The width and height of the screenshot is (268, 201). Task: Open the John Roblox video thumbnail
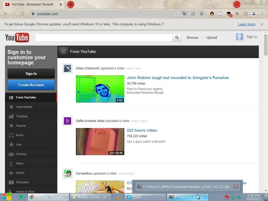click(x=100, y=89)
